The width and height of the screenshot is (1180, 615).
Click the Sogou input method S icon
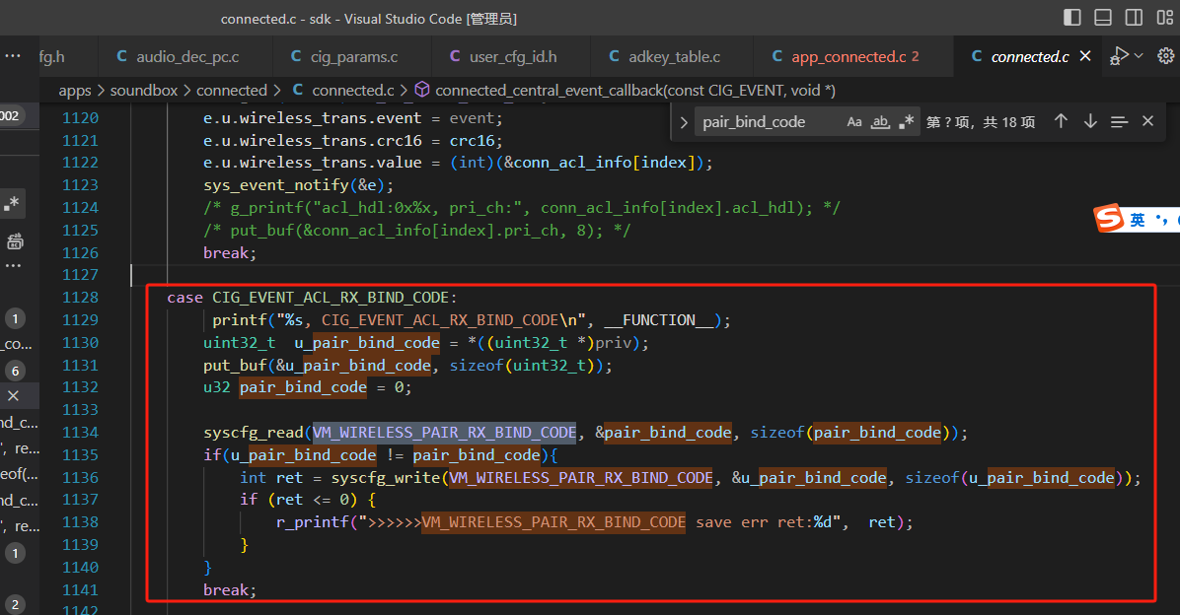(x=1109, y=218)
